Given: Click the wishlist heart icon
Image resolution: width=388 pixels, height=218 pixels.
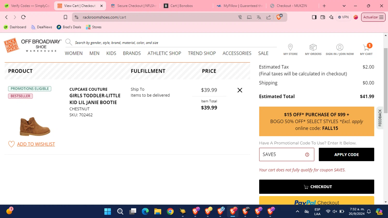Looking at the screenshot, I should (11, 144).
